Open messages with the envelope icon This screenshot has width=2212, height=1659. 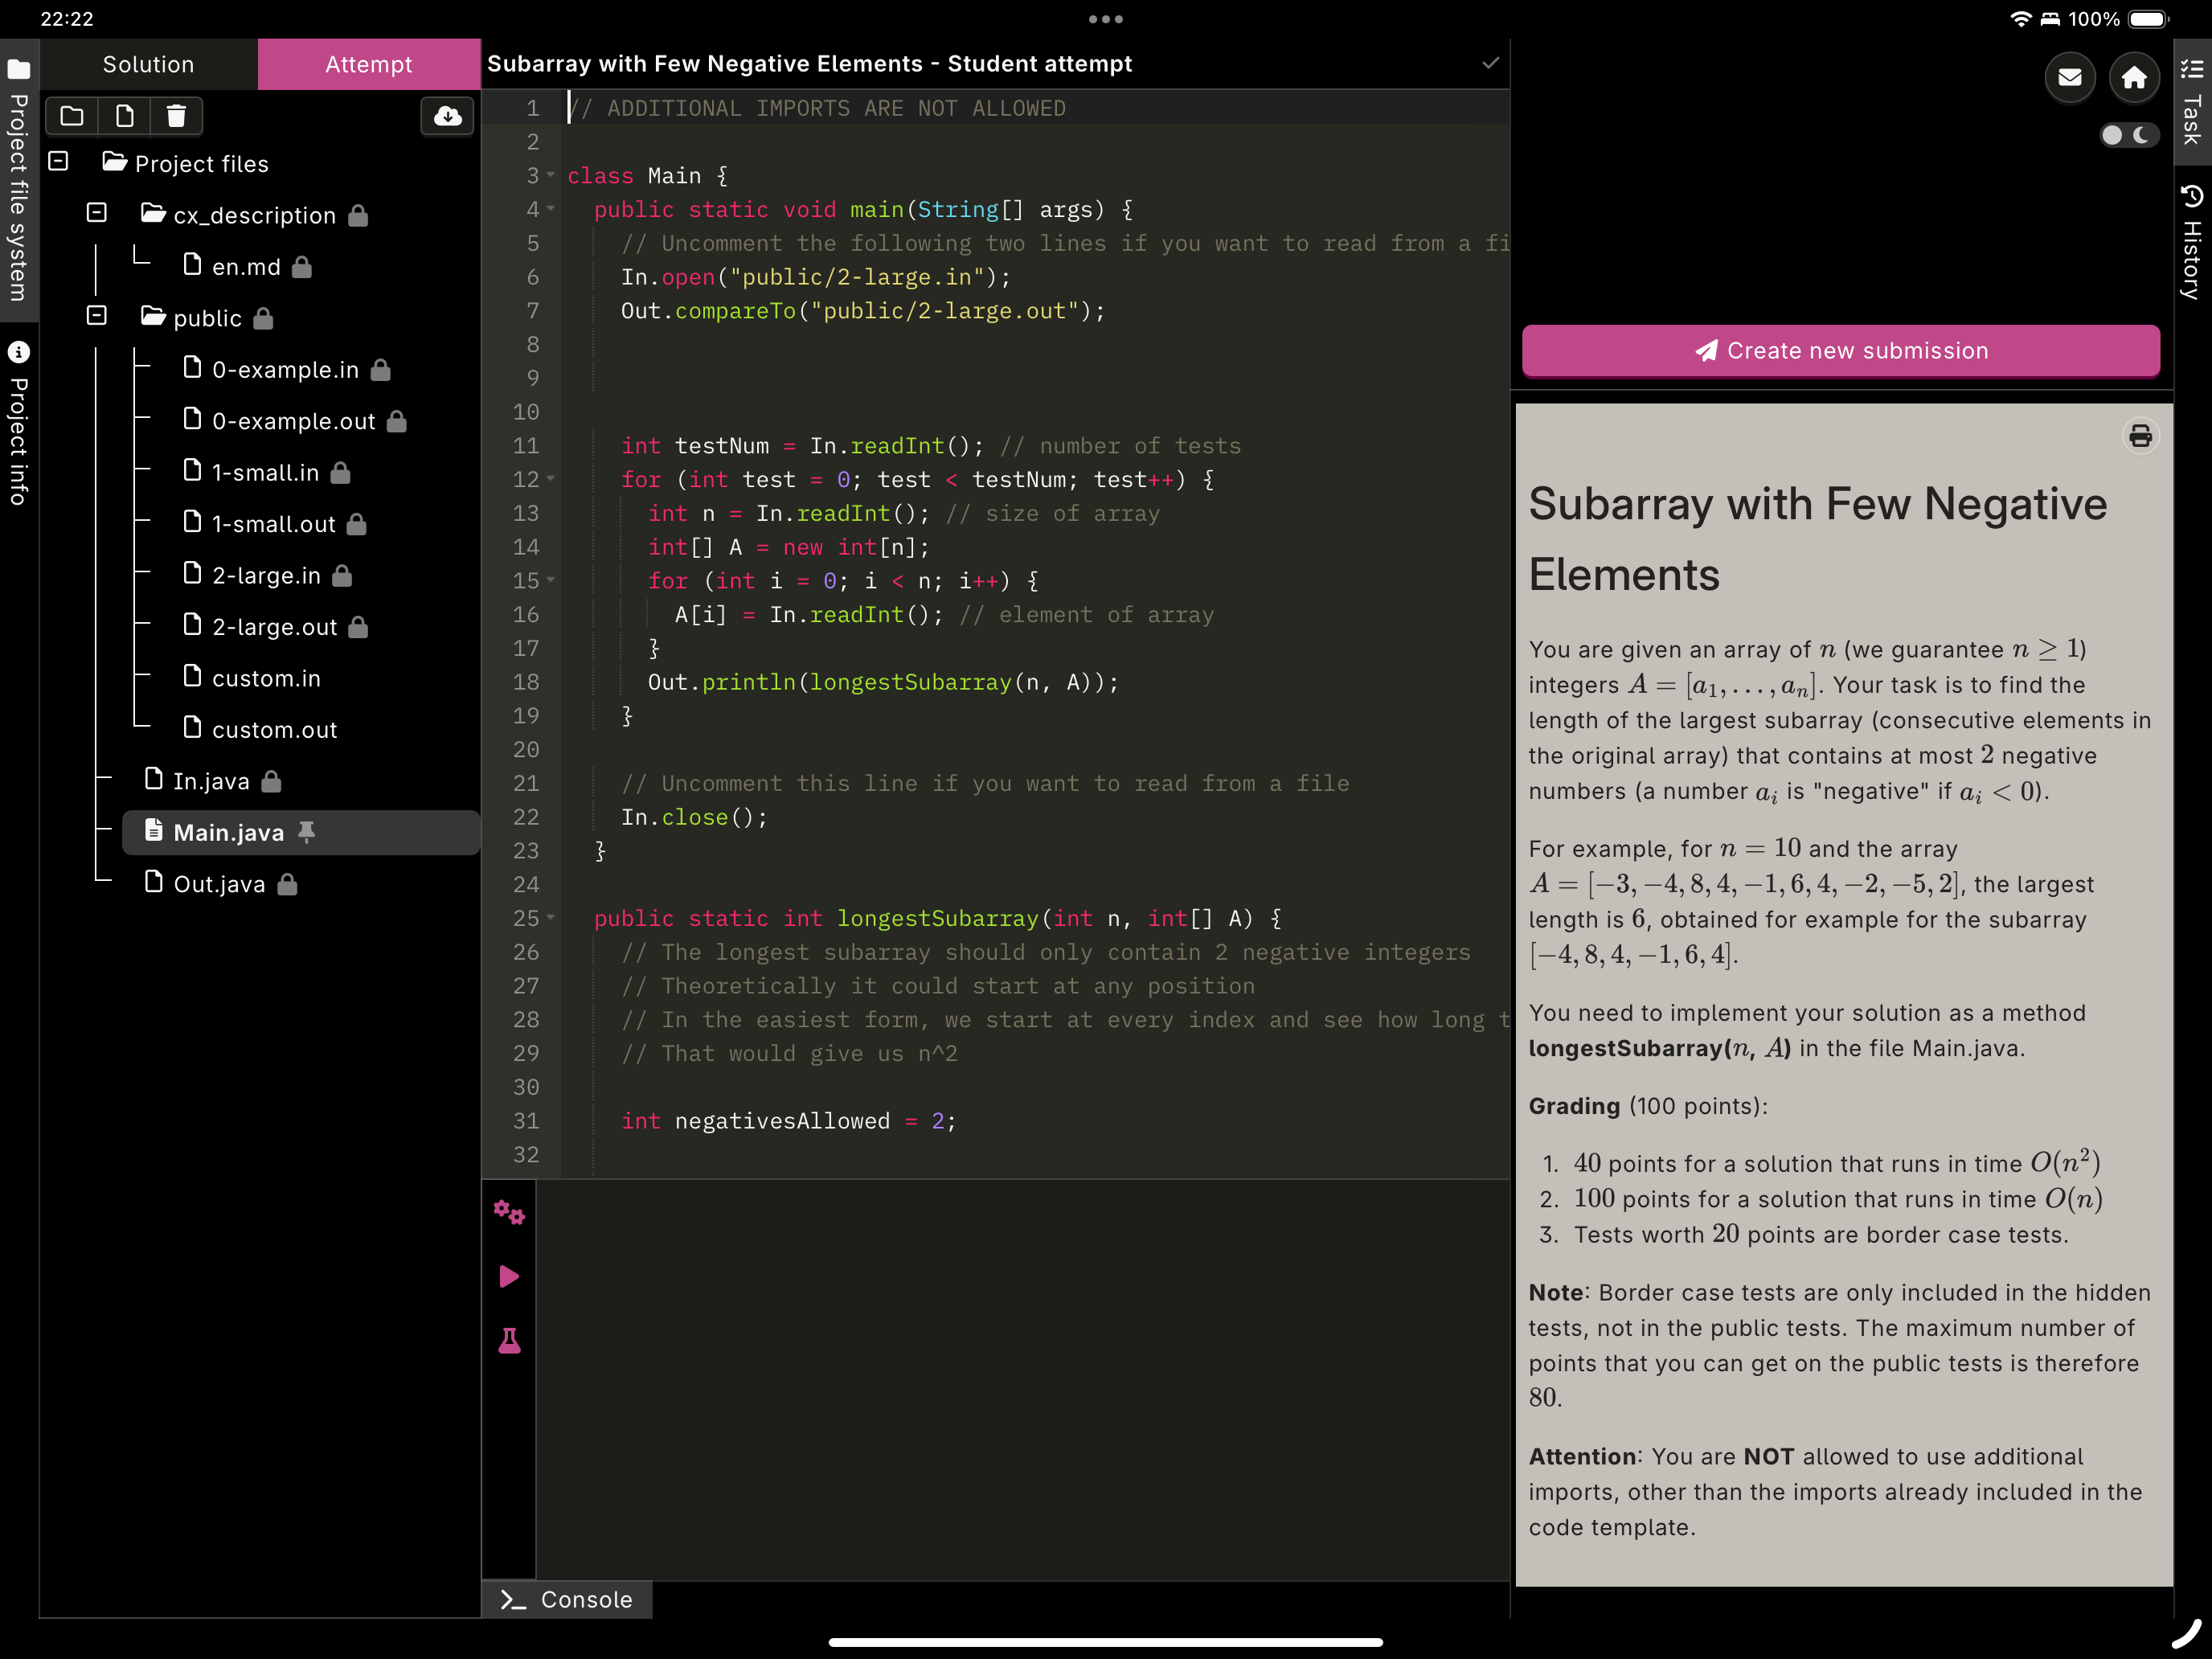[2070, 78]
